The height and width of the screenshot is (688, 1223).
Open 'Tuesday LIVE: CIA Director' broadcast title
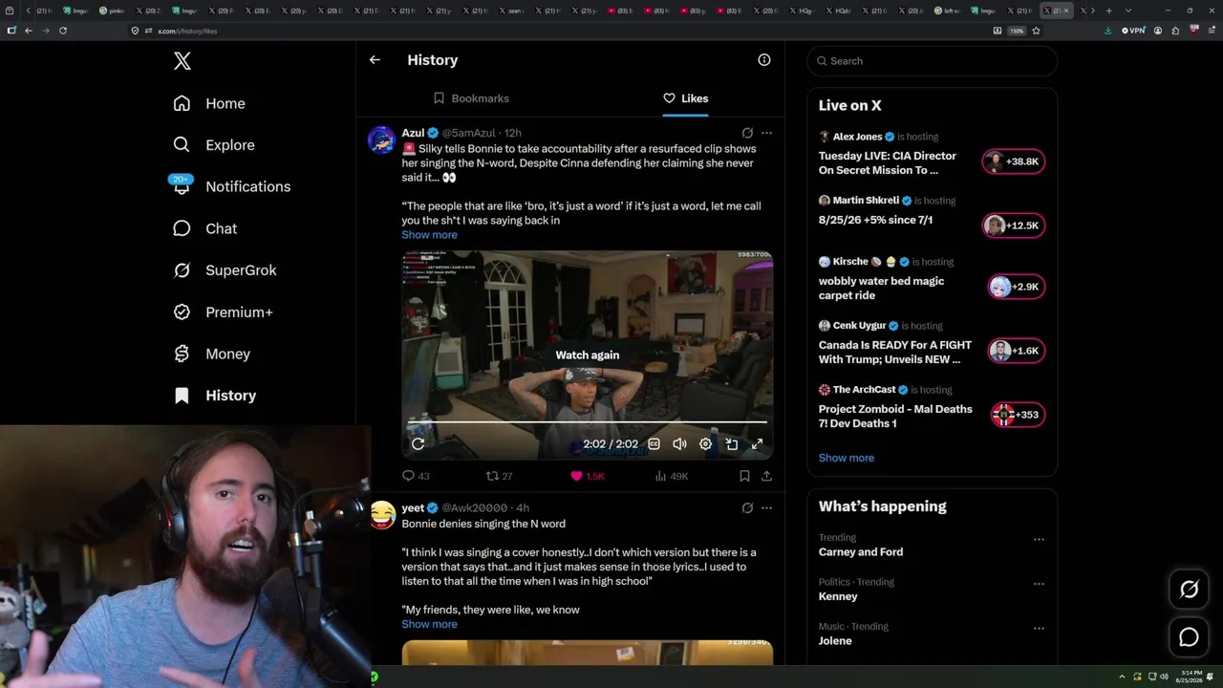pos(888,163)
